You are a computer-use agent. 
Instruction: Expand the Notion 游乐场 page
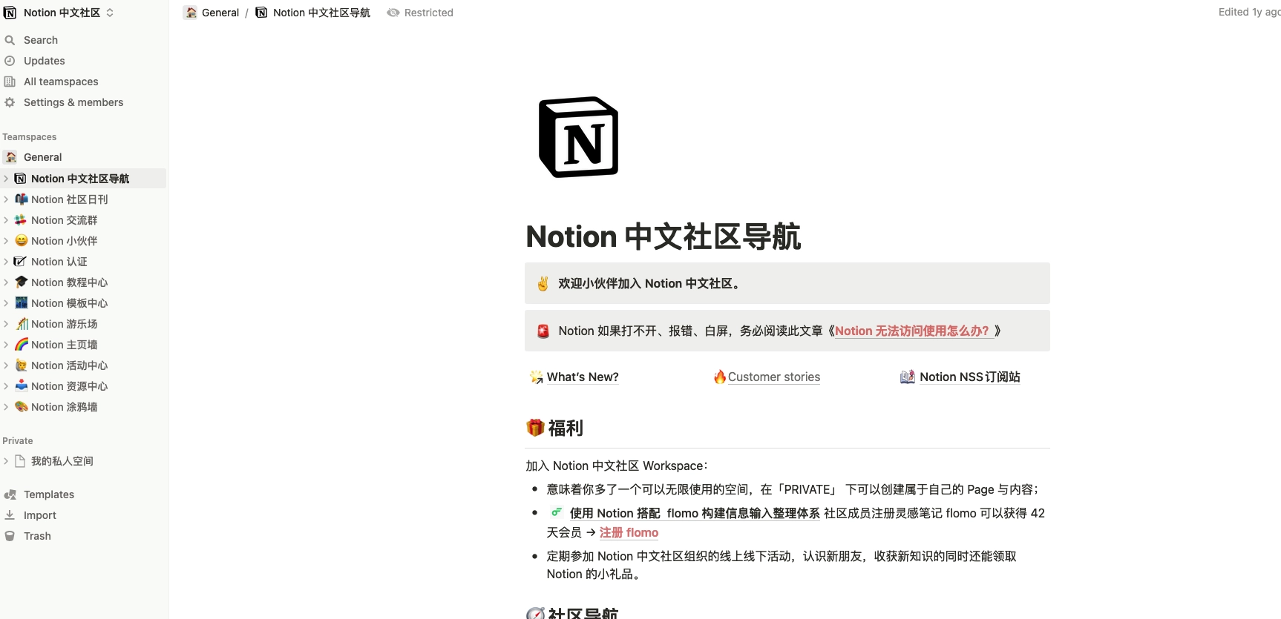pyautogui.click(x=6, y=324)
